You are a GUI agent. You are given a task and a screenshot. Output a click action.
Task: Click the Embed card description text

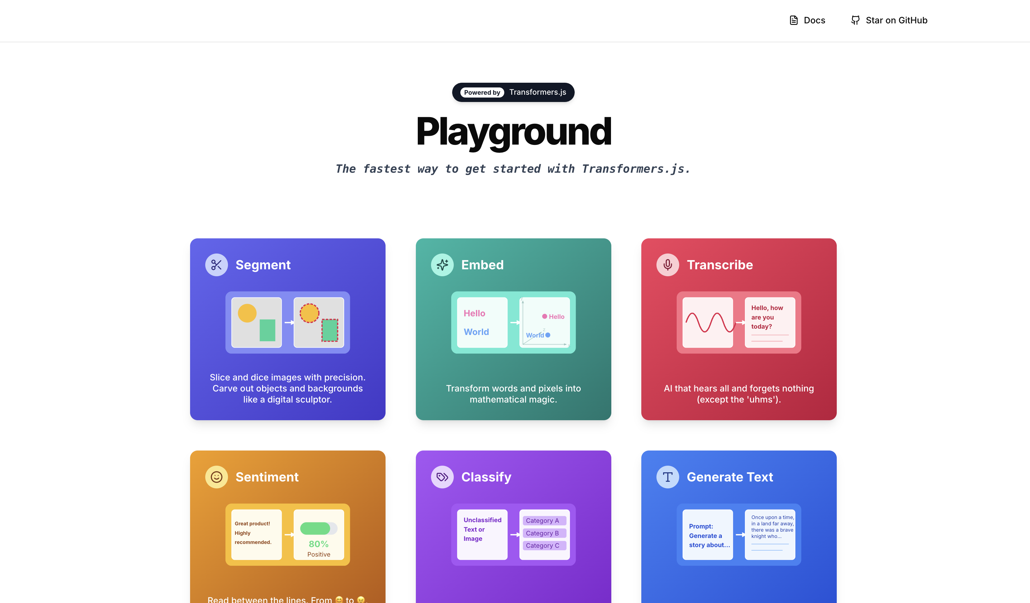[513, 394]
